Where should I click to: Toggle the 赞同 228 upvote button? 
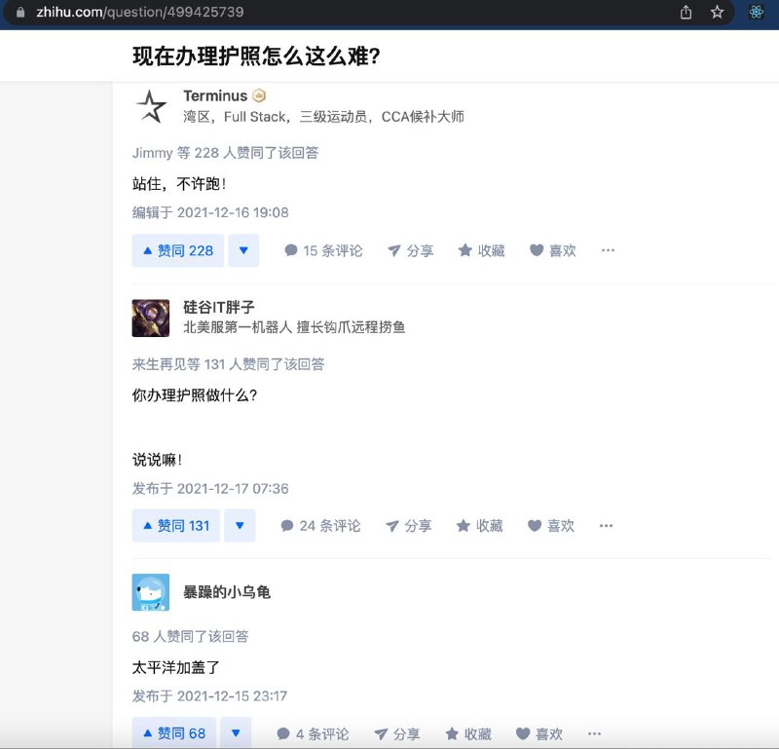[176, 250]
